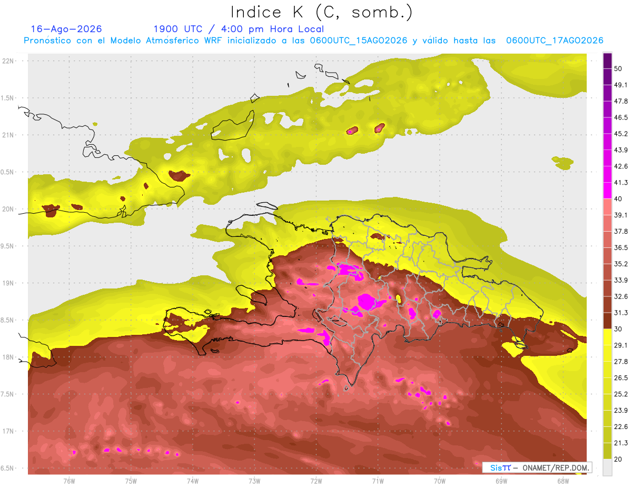Click the legend value '25.2'
632x488 pixels.
pyautogui.click(x=621, y=394)
